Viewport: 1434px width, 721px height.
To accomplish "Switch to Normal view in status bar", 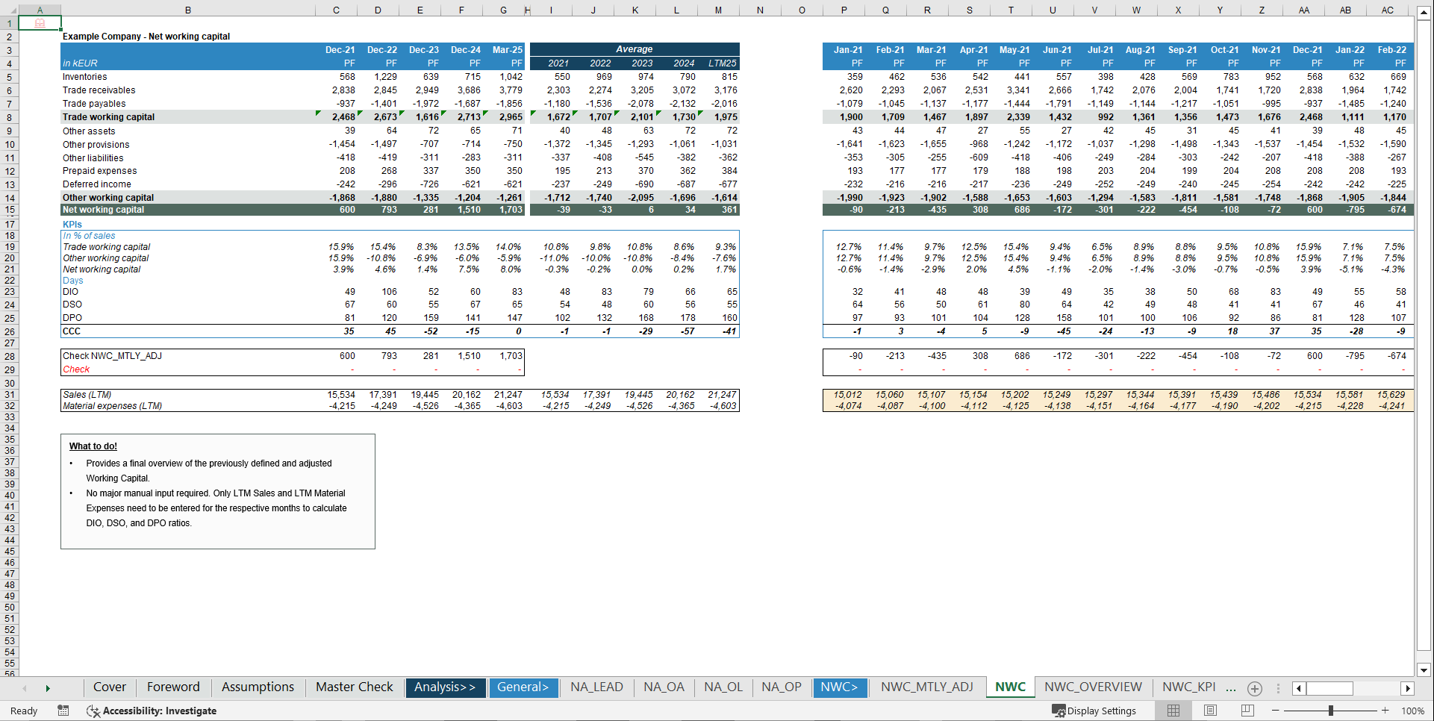I will (1173, 711).
